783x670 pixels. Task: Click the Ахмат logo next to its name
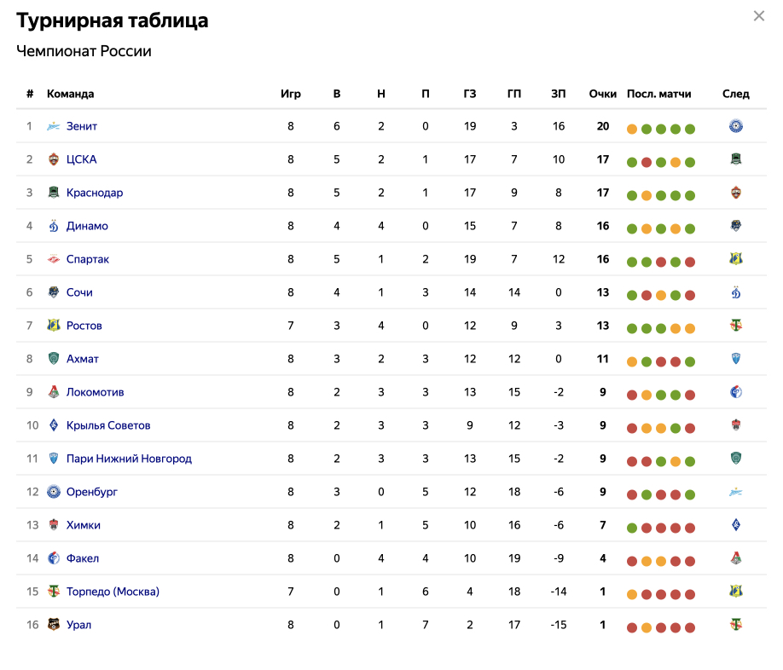pyautogui.click(x=54, y=359)
